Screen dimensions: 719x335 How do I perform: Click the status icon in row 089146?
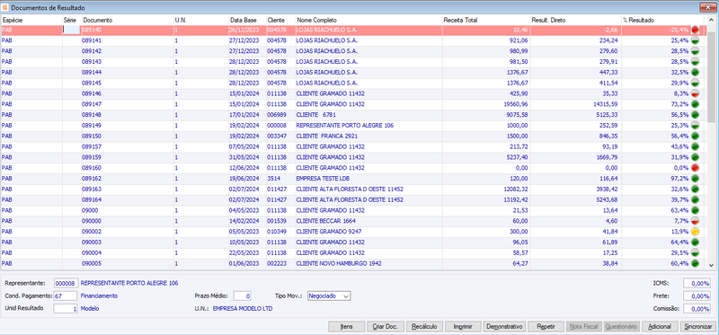pyautogui.click(x=695, y=93)
